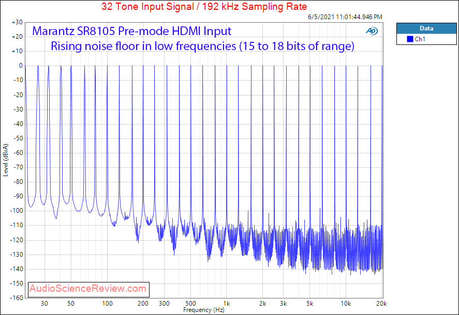Click the 100 Hz X-axis label
459x315 pixels.
pyautogui.click(x=107, y=304)
